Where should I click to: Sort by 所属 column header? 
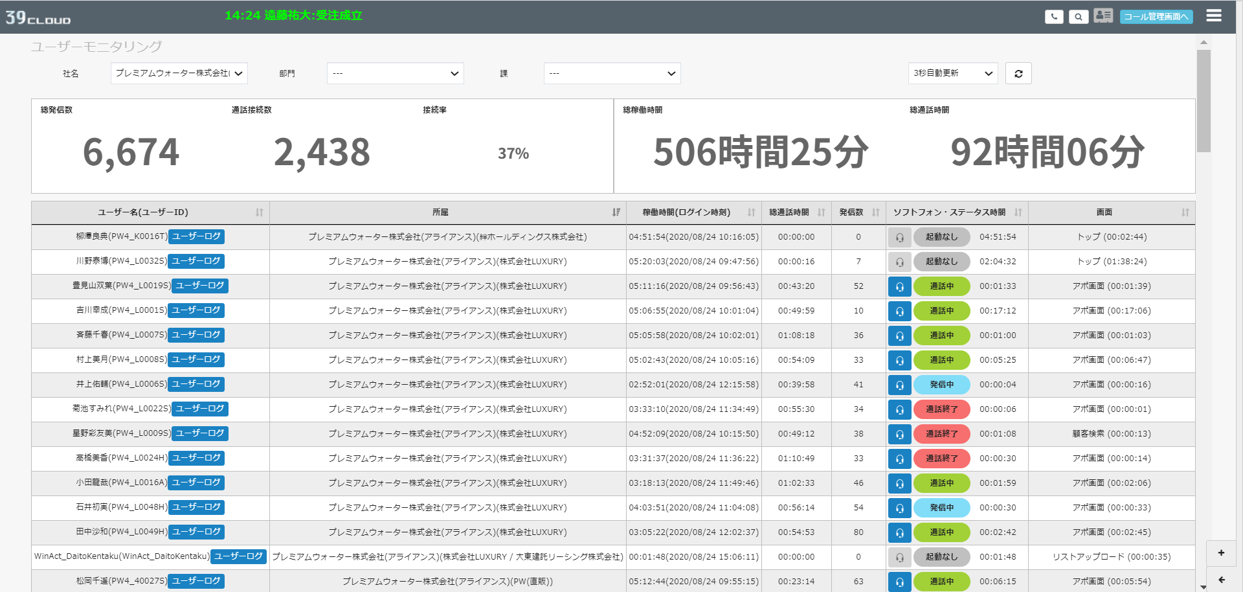(447, 212)
